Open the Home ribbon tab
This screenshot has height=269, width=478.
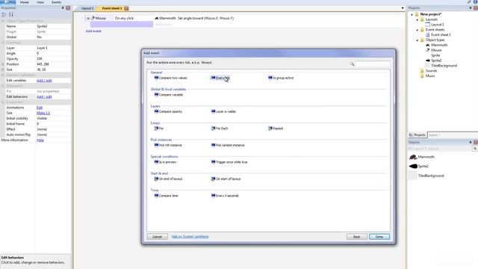click(25, 2)
